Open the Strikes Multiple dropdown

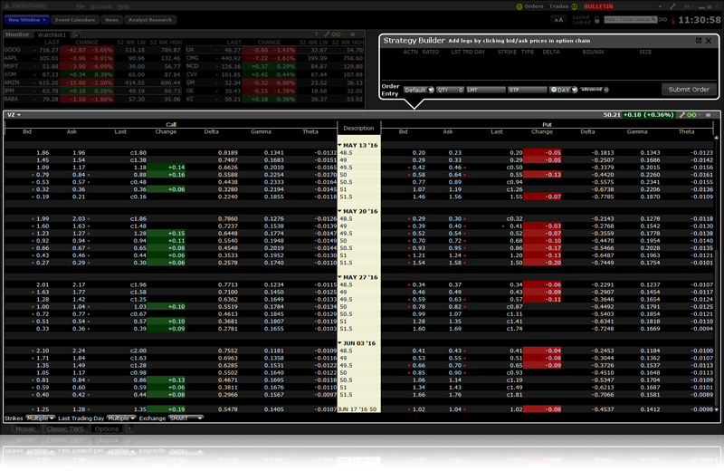[x=40, y=418]
